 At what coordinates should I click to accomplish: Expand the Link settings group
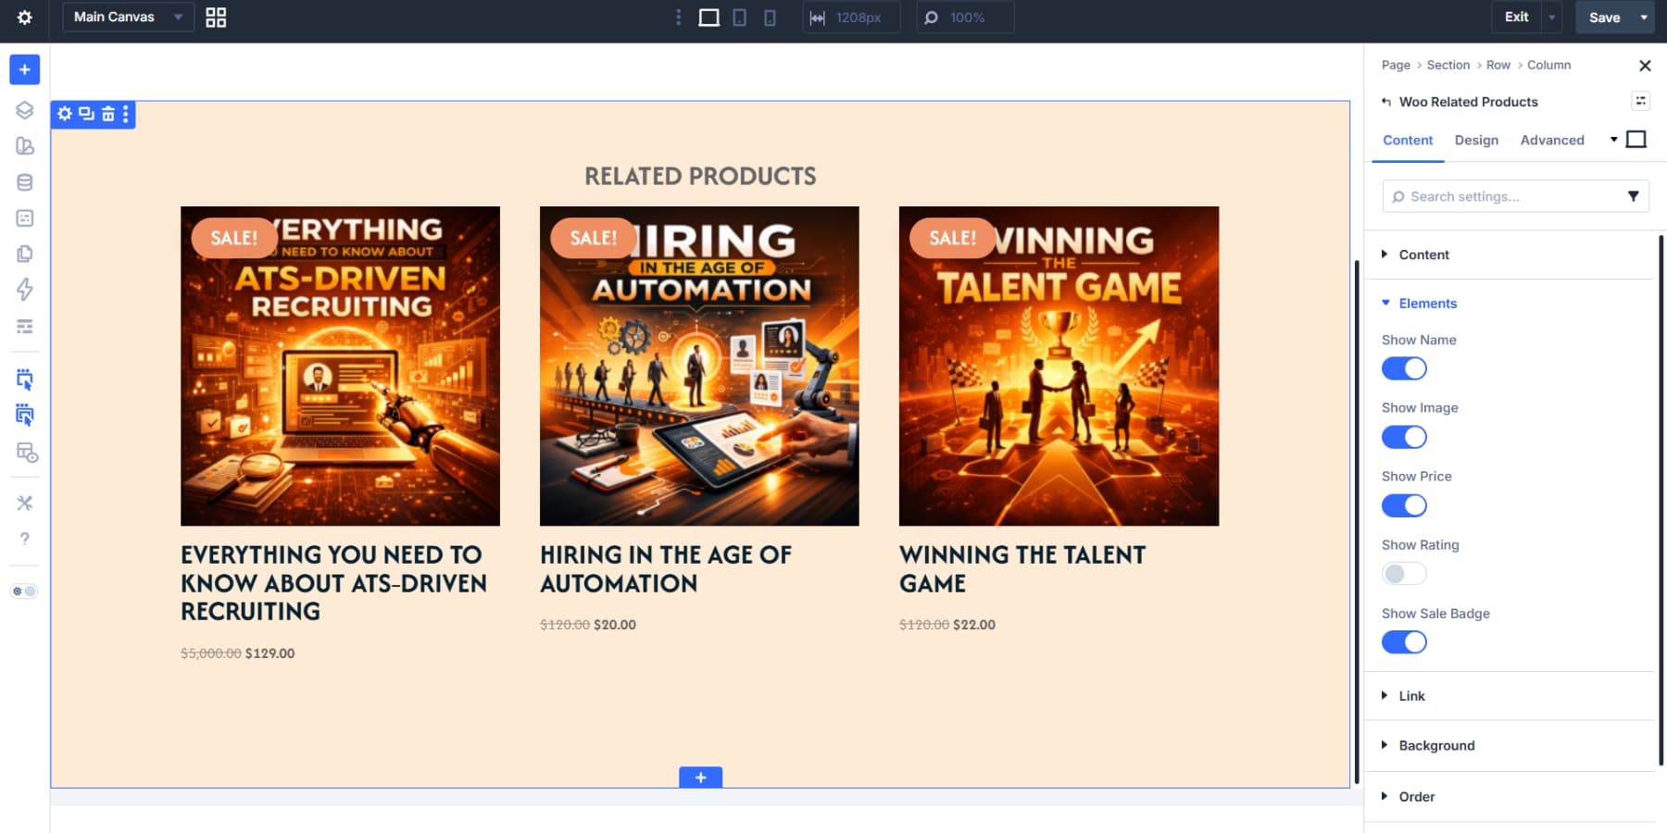(1411, 696)
